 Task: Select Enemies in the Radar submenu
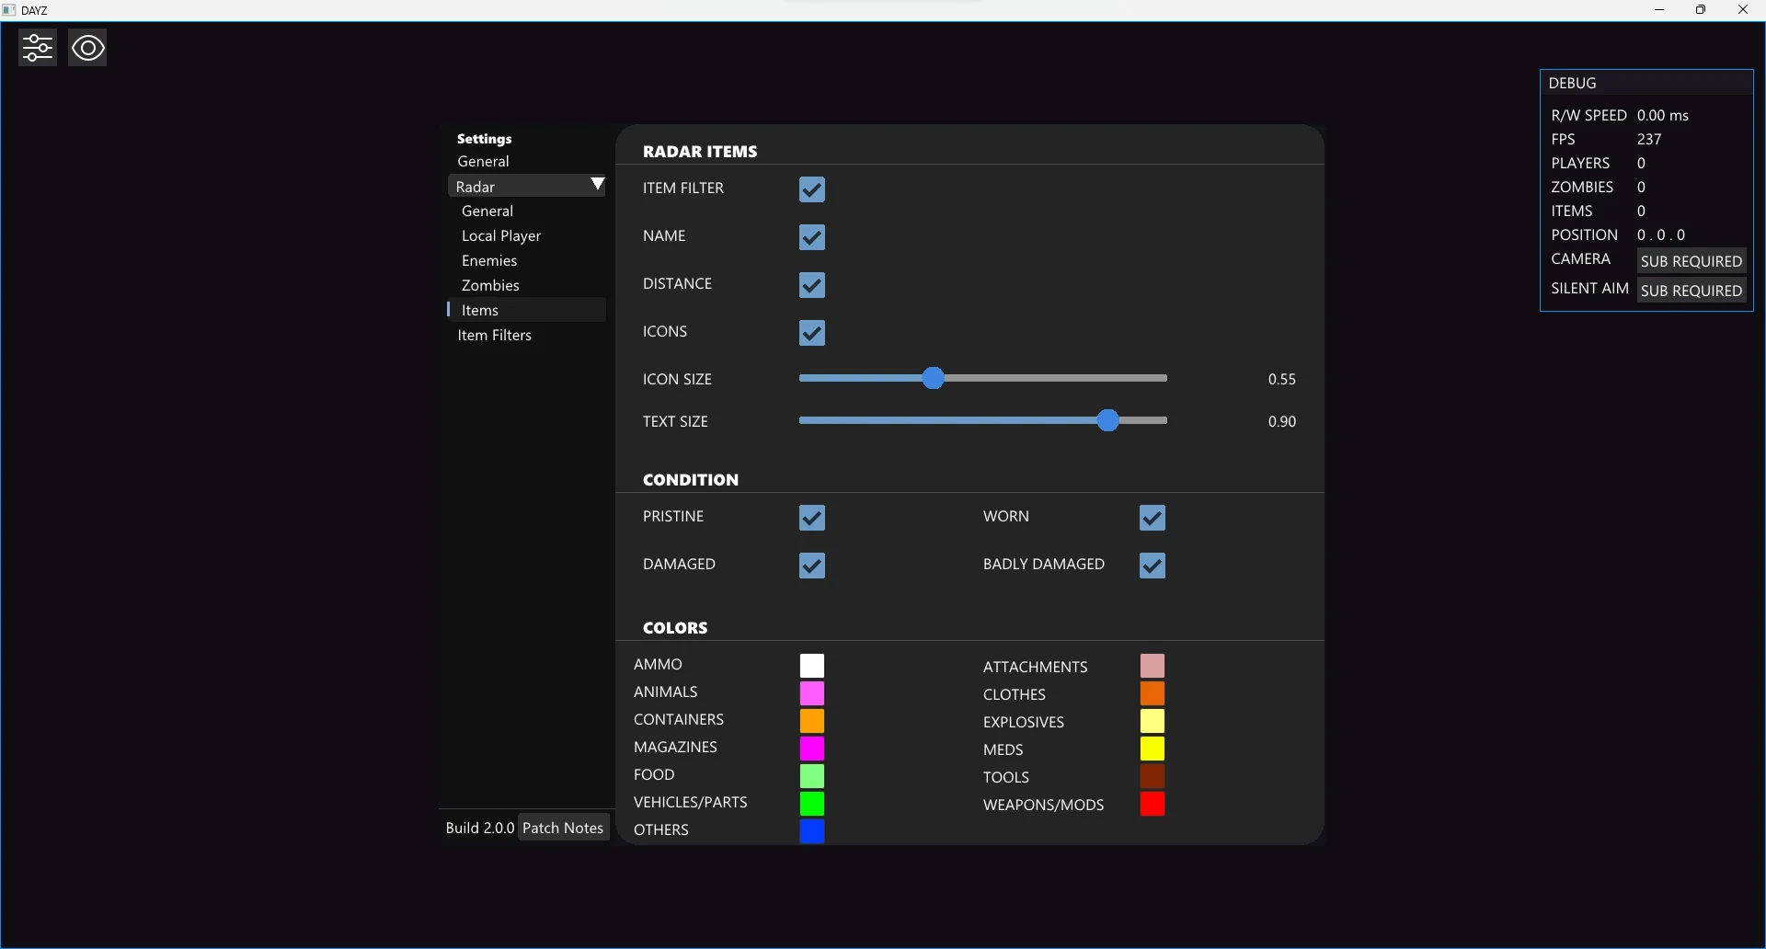point(489,261)
